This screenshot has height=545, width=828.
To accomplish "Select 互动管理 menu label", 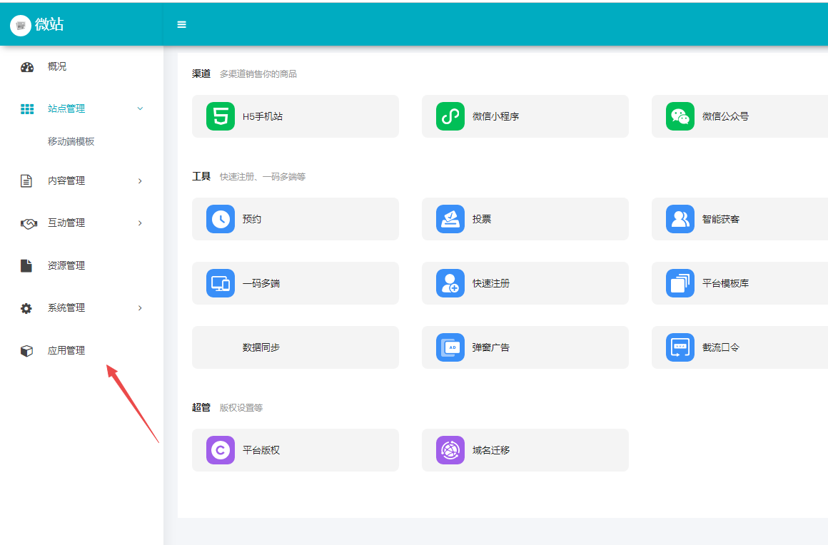I will click(x=66, y=223).
